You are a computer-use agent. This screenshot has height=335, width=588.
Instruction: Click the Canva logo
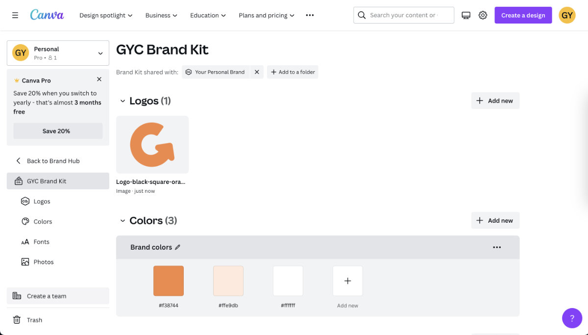47,15
